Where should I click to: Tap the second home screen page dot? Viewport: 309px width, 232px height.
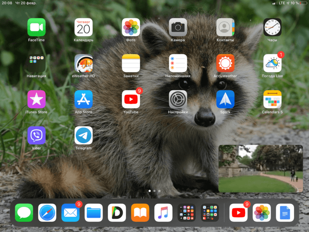coord(154,191)
